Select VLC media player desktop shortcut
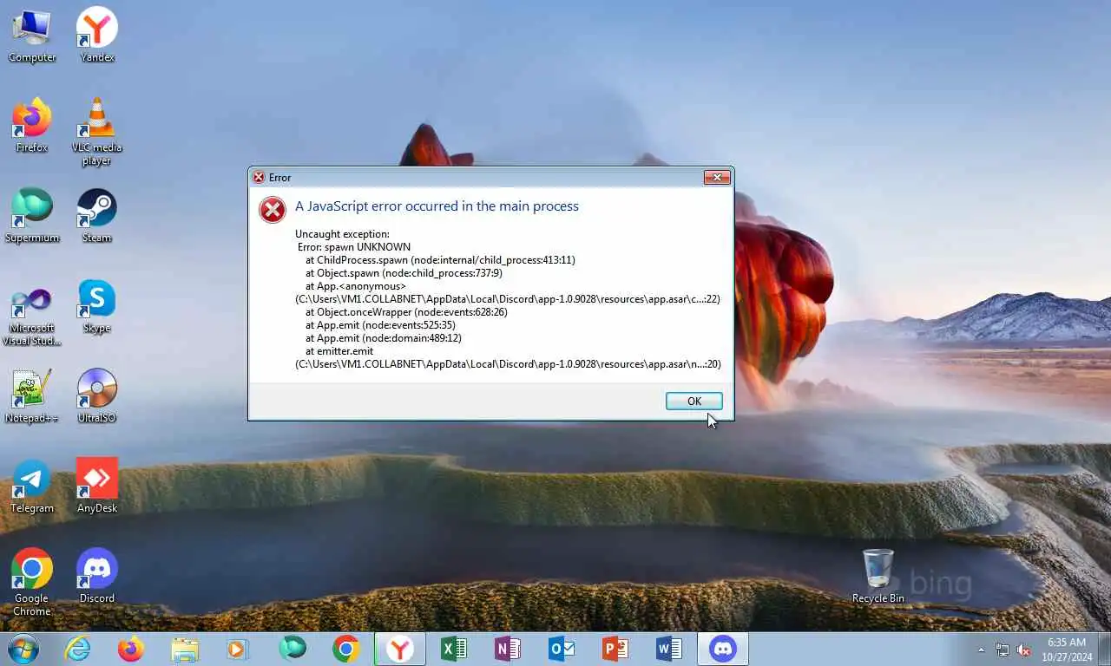1111x666 pixels. click(x=97, y=131)
